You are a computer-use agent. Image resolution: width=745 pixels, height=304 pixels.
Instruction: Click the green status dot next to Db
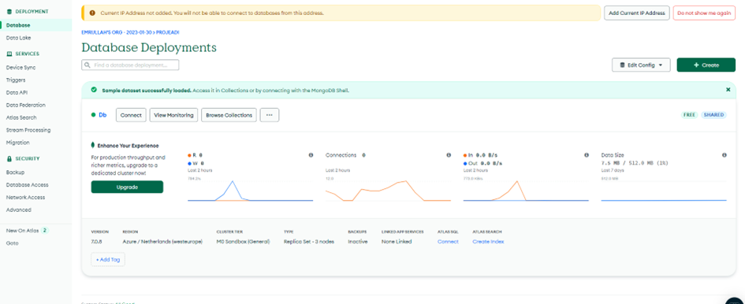pyautogui.click(x=93, y=115)
